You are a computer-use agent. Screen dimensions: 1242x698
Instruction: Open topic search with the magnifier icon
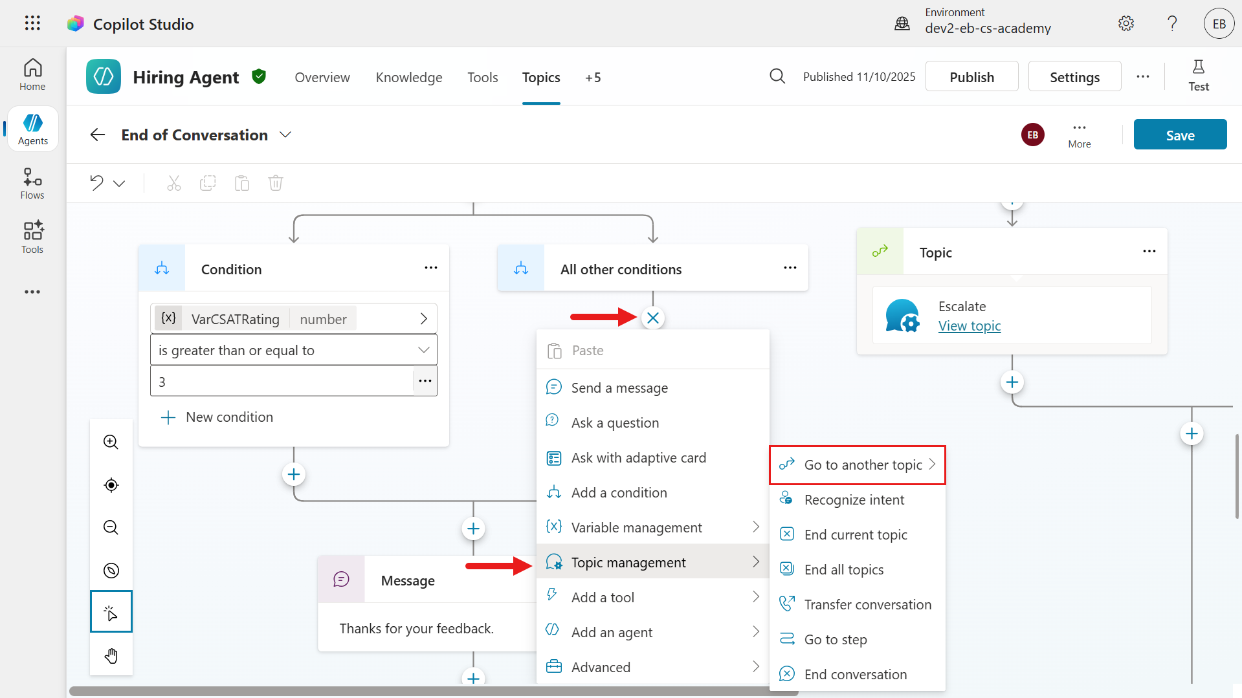coord(777,76)
